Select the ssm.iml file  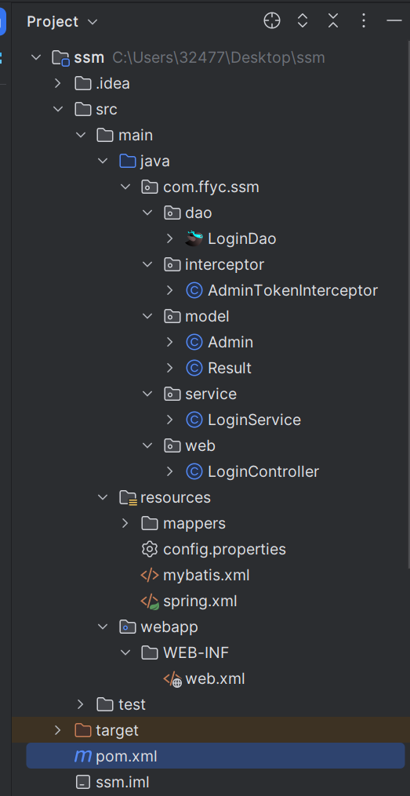tap(122, 783)
